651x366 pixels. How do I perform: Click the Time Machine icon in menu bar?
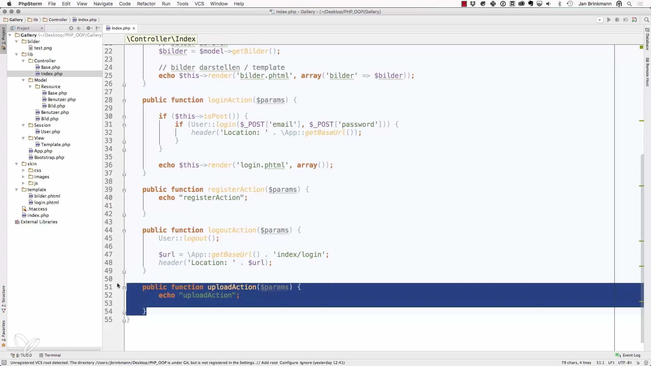570,4
